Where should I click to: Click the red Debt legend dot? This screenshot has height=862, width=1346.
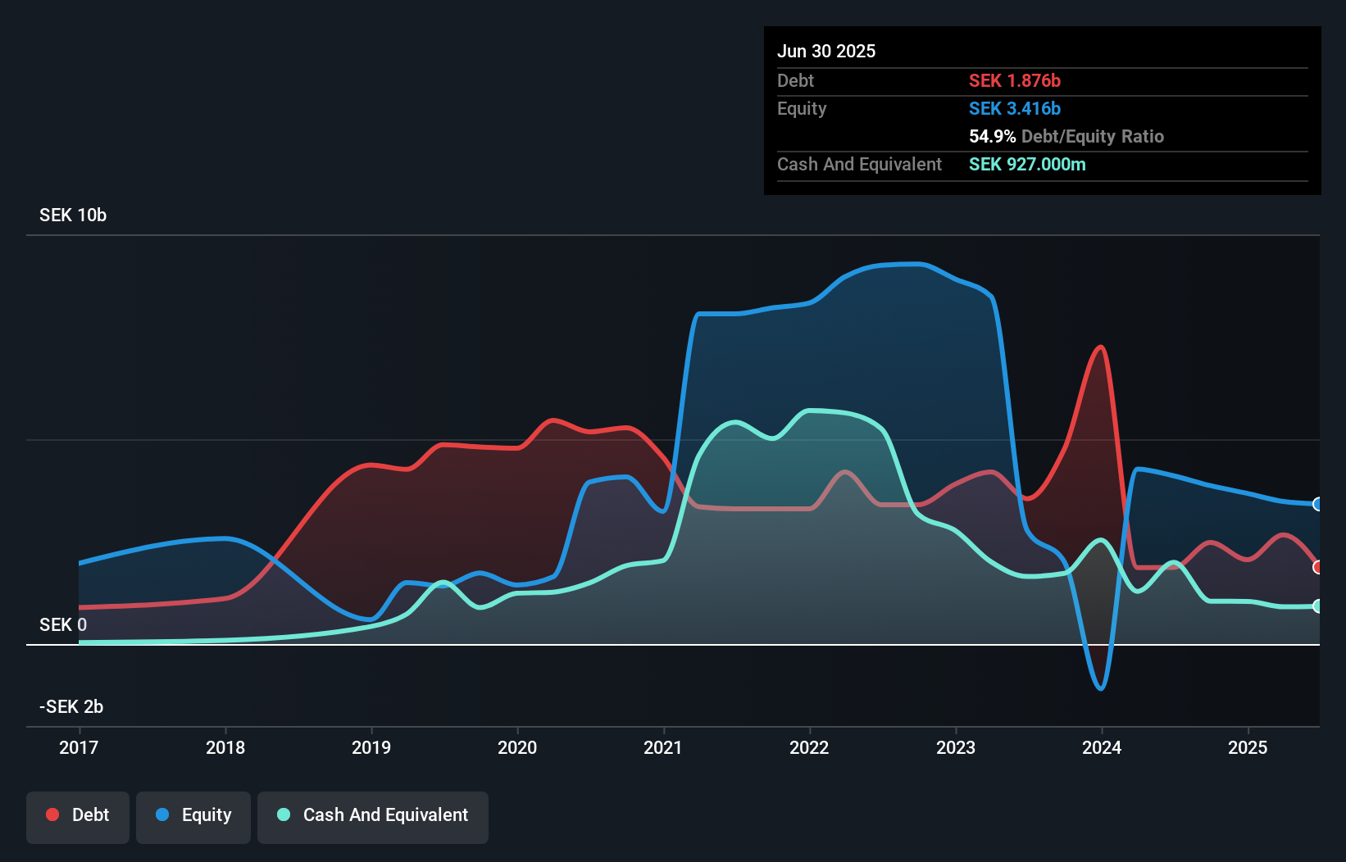tap(52, 814)
